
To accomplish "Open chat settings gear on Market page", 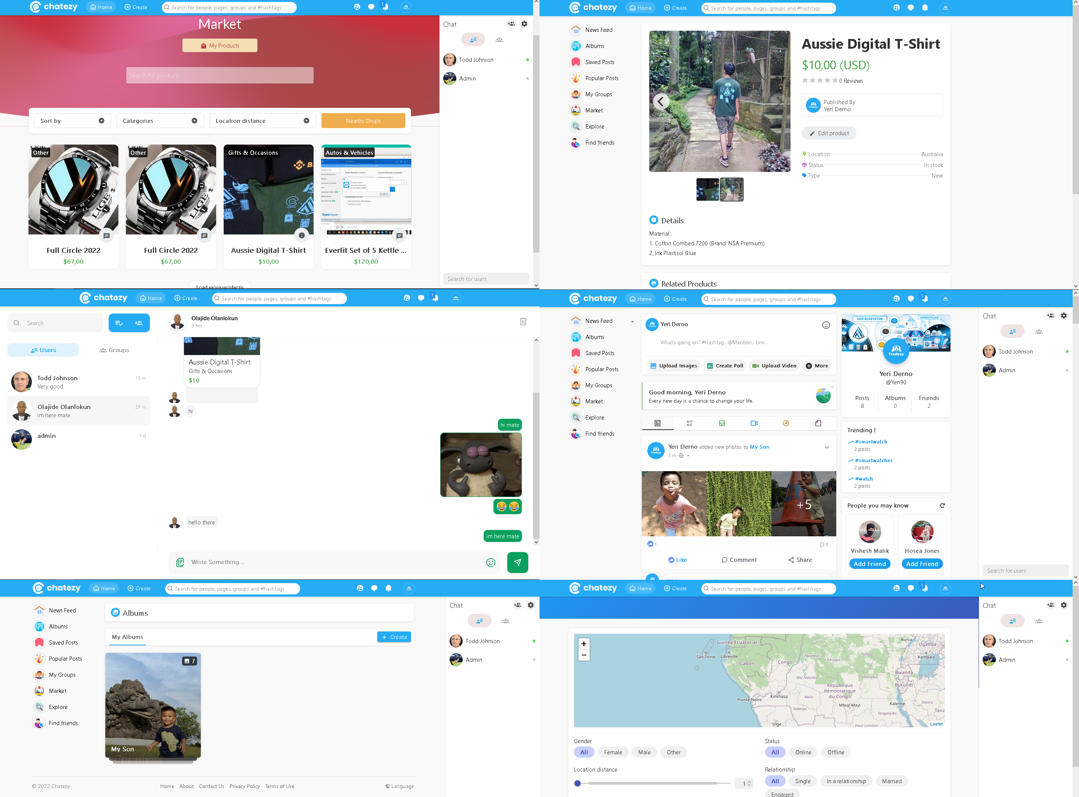I will 525,24.
